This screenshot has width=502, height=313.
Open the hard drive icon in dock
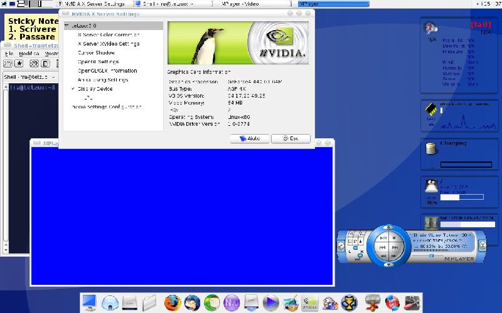click(130, 303)
